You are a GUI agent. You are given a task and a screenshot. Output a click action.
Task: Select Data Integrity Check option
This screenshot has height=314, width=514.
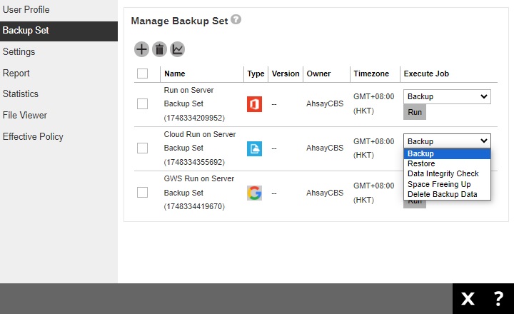pos(443,173)
